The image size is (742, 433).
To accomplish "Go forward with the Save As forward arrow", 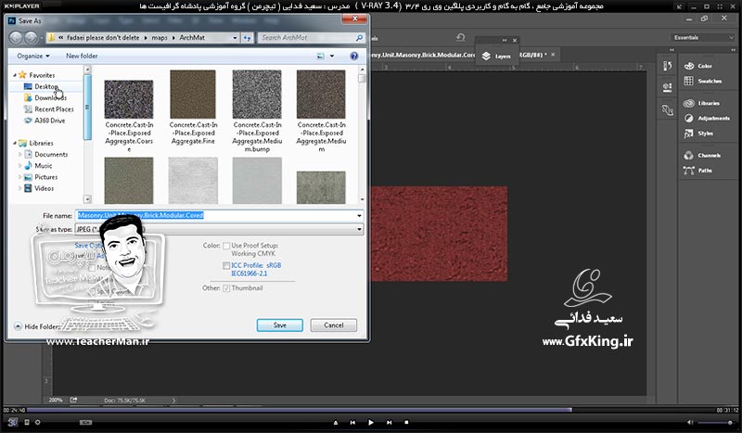I will tap(31, 38).
